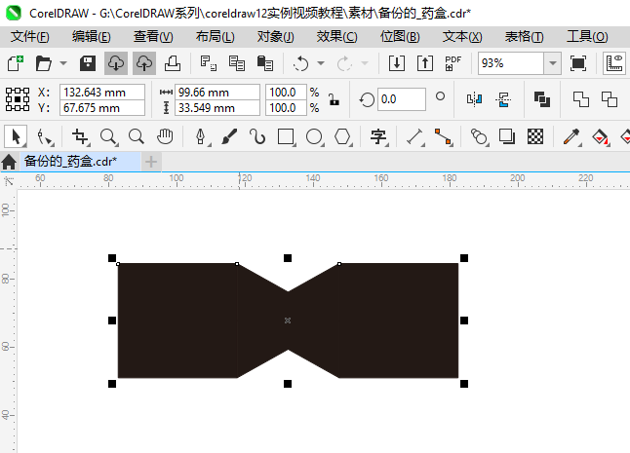
Task: Click the cloud upload icon
Action: tap(144, 63)
